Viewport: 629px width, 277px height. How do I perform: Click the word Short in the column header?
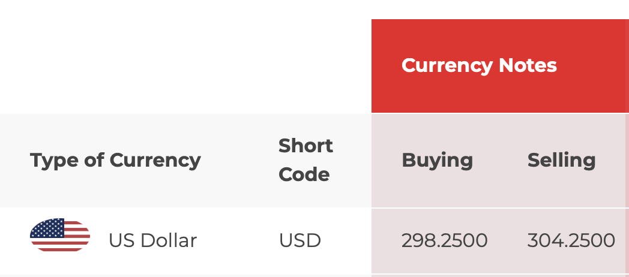pos(305,146)
